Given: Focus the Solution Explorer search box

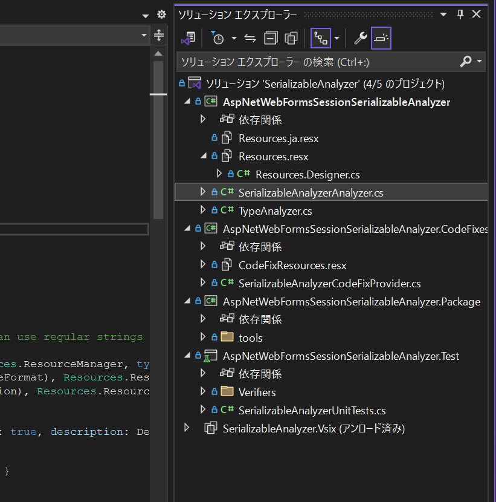Looking at the screenshot, I should tap(331, 62).
